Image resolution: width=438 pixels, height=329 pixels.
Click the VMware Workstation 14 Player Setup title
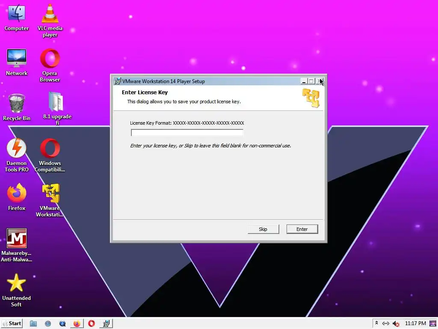point(163,81)
